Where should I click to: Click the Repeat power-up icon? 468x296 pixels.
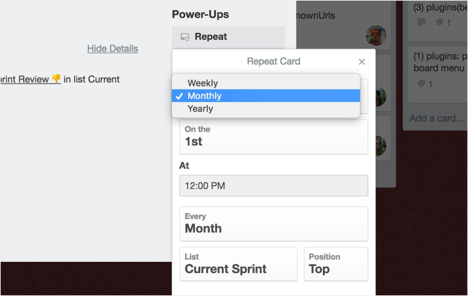[185, 37]
